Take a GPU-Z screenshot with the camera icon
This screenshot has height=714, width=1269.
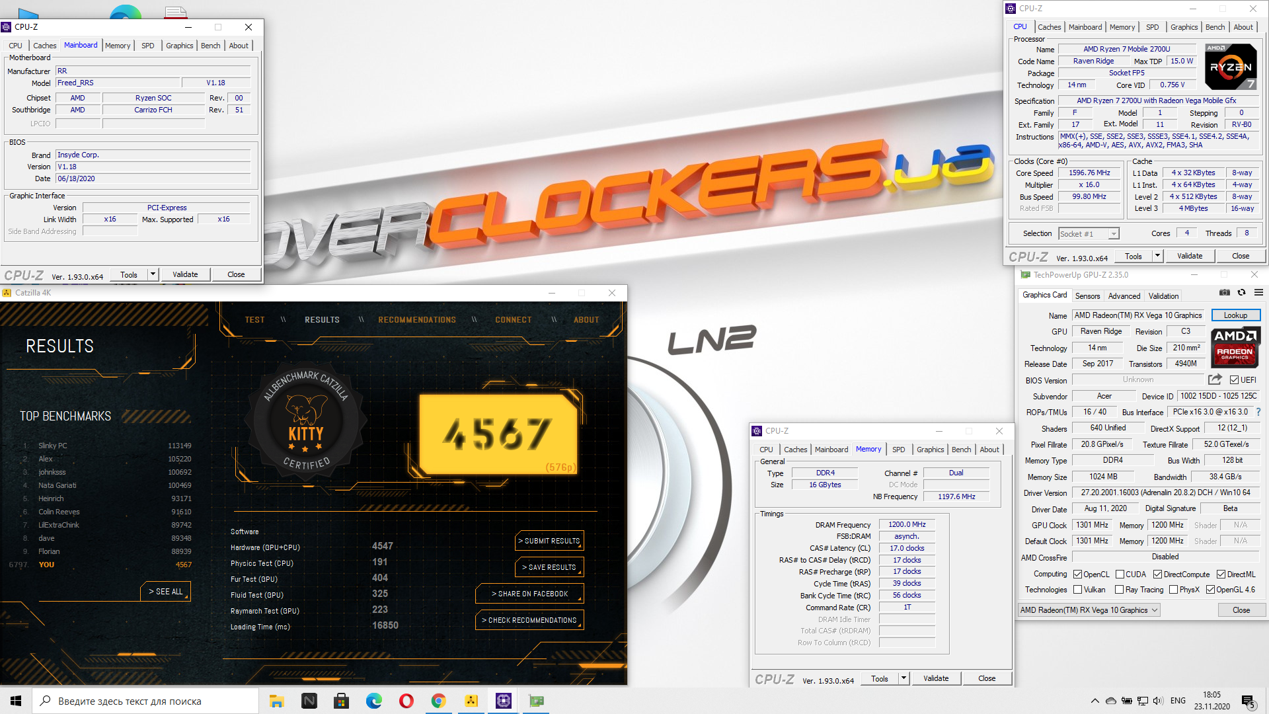[1225, 292]
